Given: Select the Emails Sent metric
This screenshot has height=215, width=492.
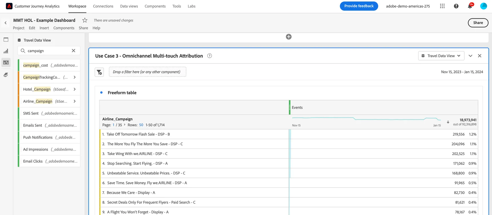Looking at the screenshot, I should [49, 125].
